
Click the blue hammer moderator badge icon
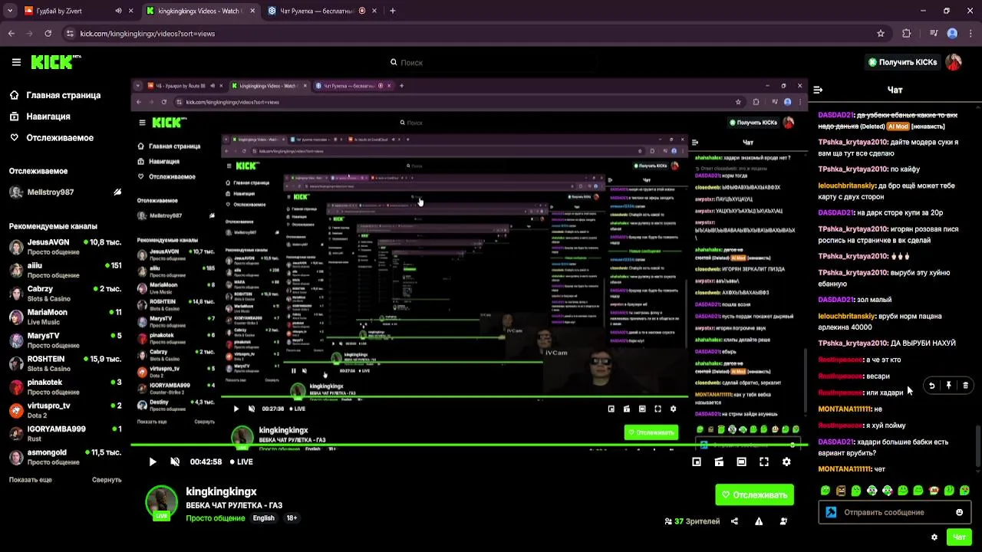click(831, 512)
